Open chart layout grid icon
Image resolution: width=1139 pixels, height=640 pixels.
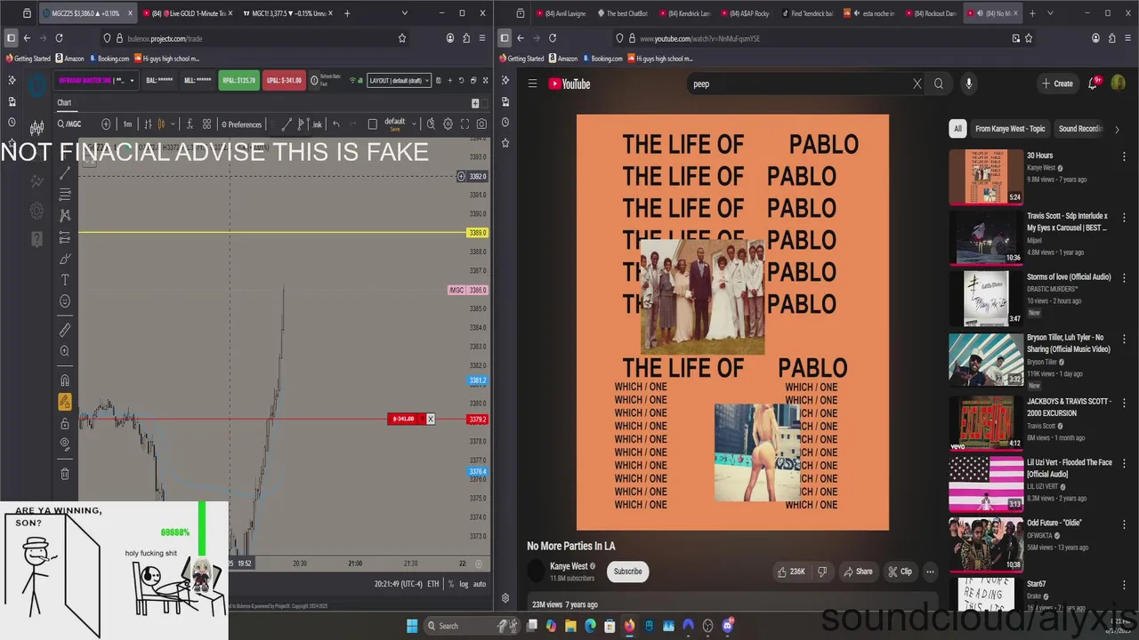click(206, 124)
